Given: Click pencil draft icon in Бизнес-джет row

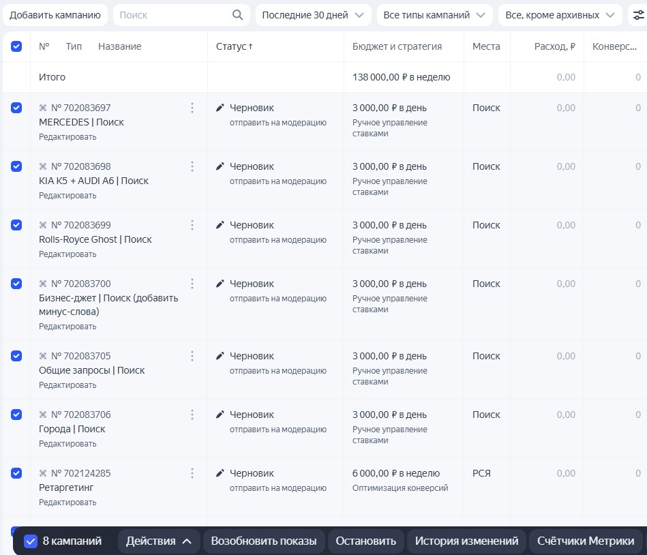Looking at the screenshot, I should pos(220,284).
